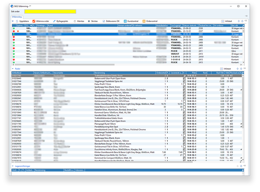Sort by the Benämning header in the Rader grid

125,73
